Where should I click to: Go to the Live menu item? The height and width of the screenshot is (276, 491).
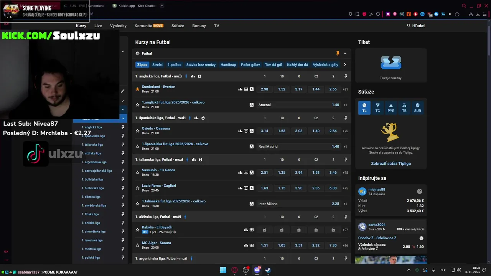(x=98, y=26)
